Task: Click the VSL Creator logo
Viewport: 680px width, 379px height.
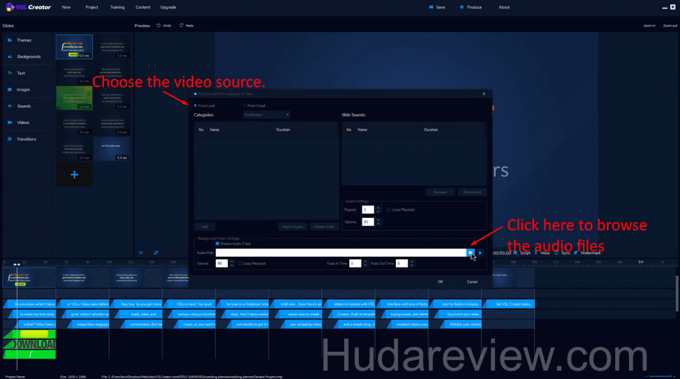Action: click(x=28, y=7)
